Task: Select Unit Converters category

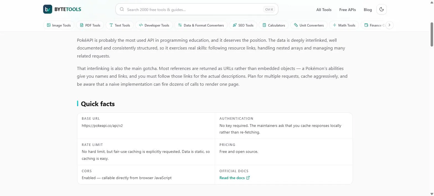Action: 309,25
